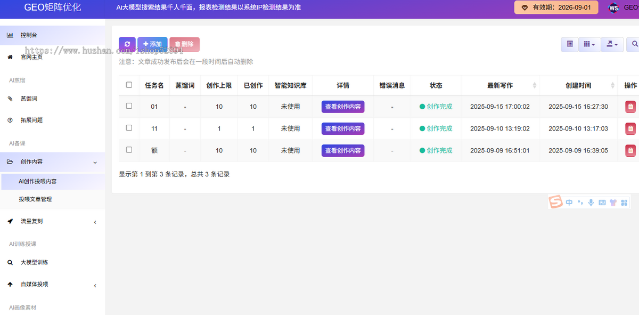Viewport: 639px width, 315px height.
Task: Toggle the Sogou punctuation mode icon
Action: (x=580, y=203)
